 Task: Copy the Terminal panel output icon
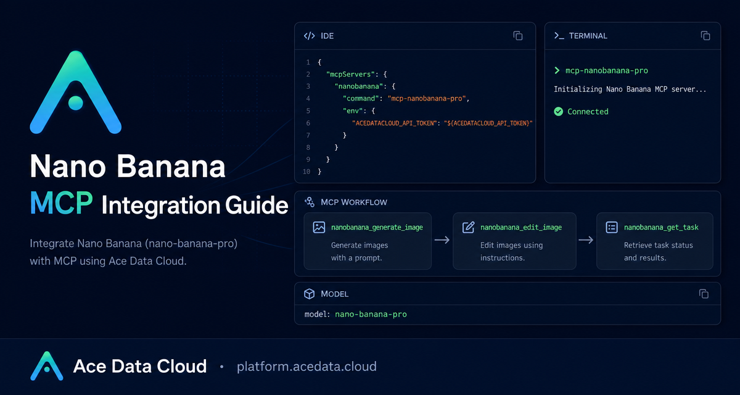(705, 36)
